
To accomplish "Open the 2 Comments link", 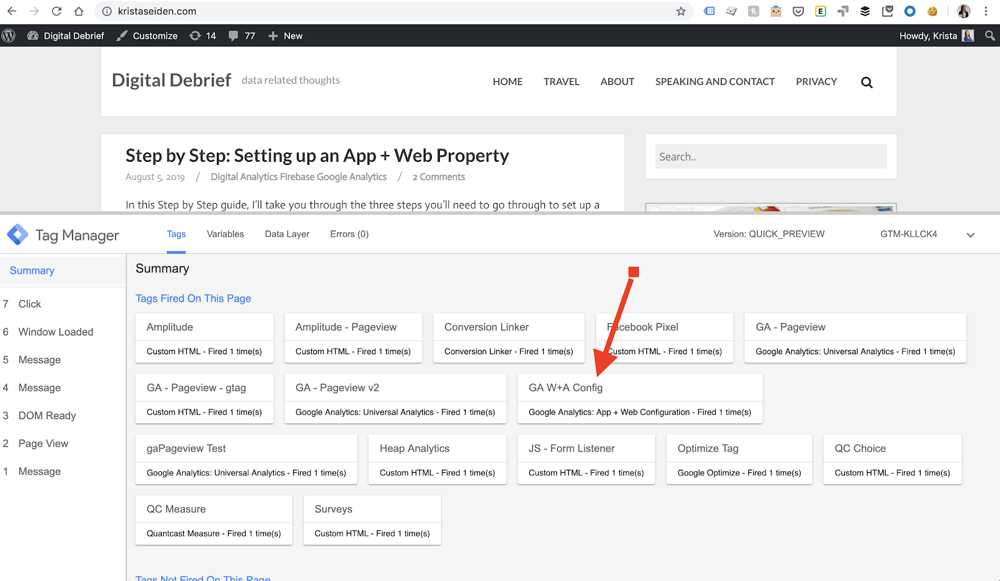I will (439, 177).
